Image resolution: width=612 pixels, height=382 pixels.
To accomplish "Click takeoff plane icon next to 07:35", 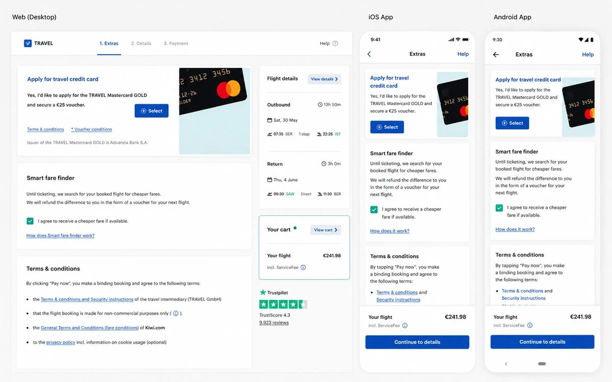I will 270,134.
